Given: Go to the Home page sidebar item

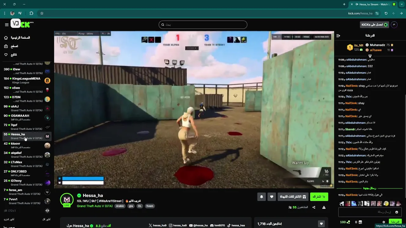Looking at the screenshot, I should (17, 38).
